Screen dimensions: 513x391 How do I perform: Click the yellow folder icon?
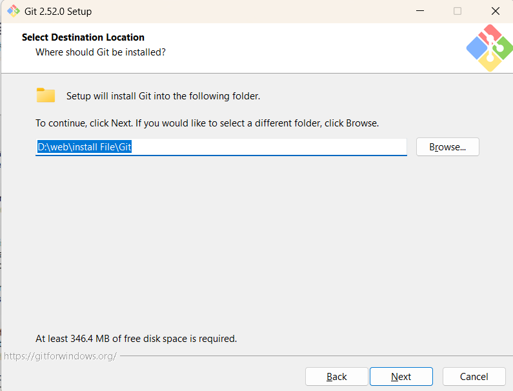(45, 95)
